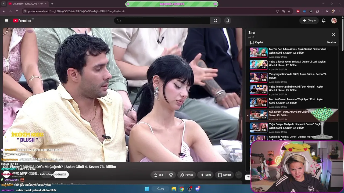
Task: Play 'Yarışmaya Kim Veda Etti?' queue video
Action: pyautogui.click(x=298, y=76)
